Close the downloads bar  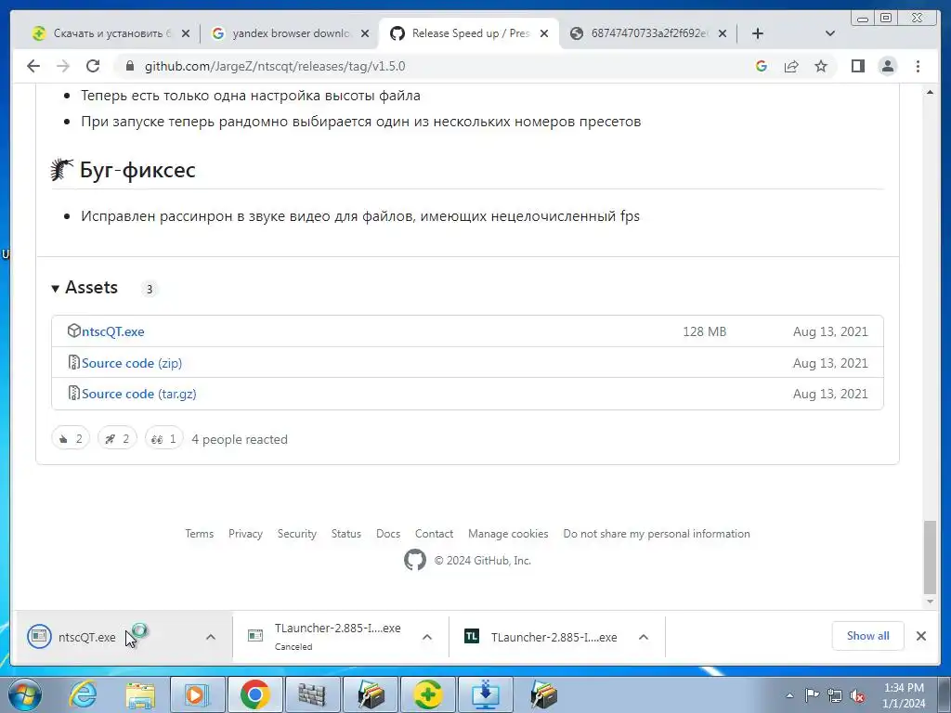click(x=920, y=636)
